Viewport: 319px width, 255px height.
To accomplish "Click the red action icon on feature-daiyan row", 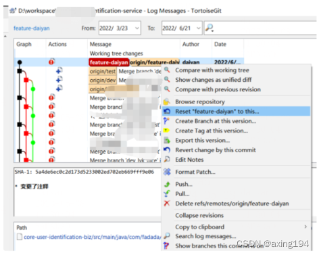I will pos(51,62).
